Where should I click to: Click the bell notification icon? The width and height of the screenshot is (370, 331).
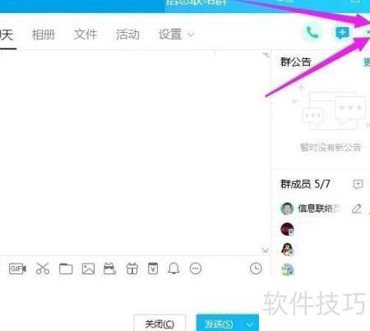coord(173,269)
